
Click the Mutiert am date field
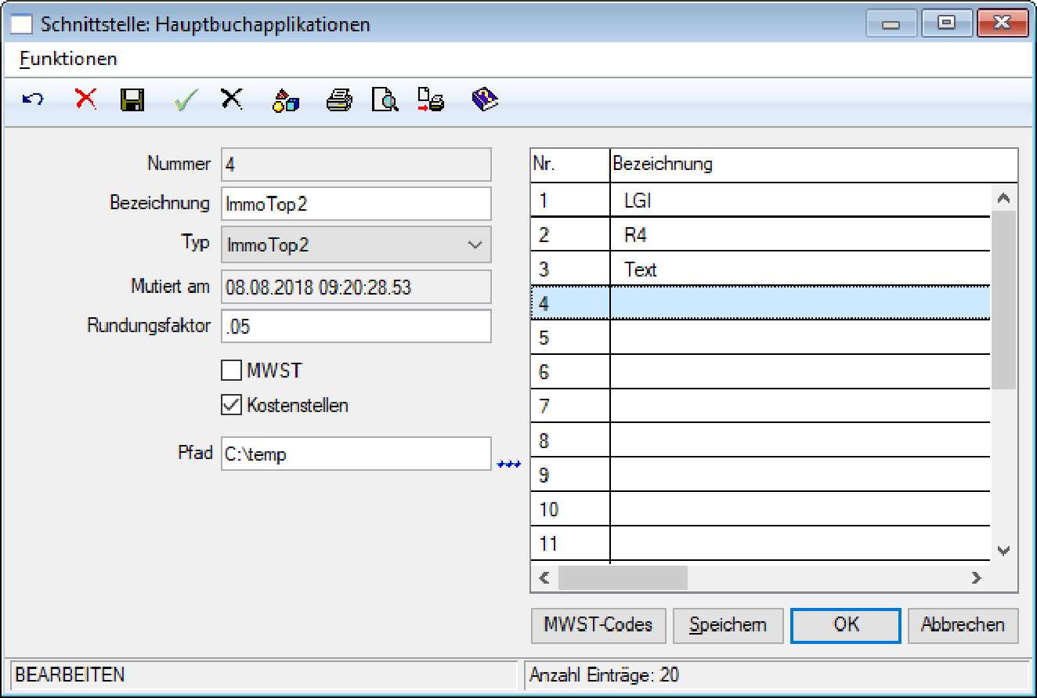[356, 287]
